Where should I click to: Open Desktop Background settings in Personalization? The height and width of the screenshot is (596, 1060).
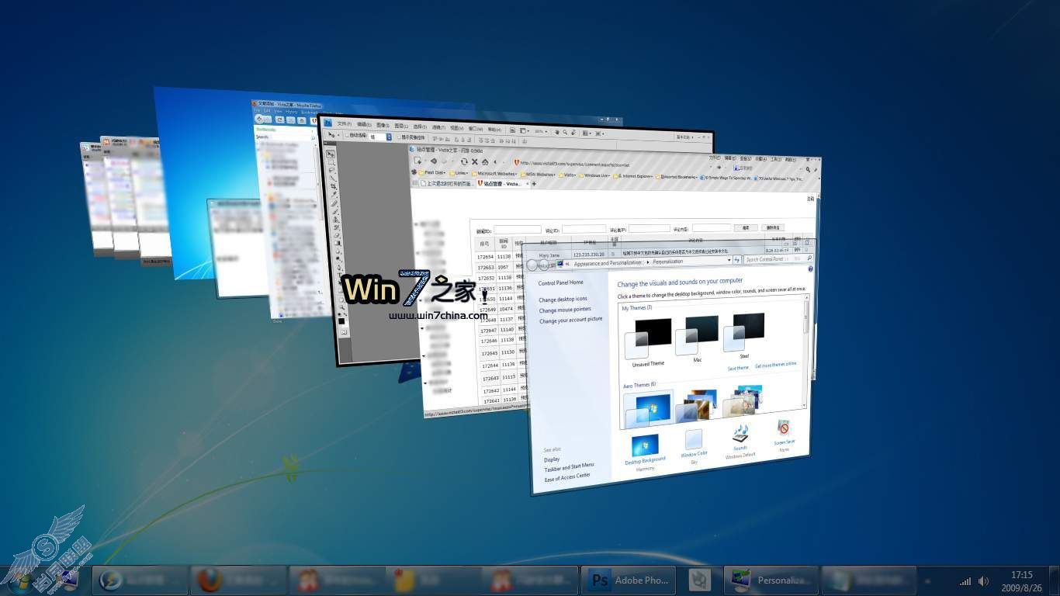pos(644,449)
